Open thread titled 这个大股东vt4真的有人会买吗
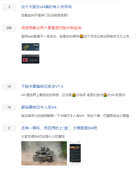This screenshot has height=169, width=139. coord(46,7)
